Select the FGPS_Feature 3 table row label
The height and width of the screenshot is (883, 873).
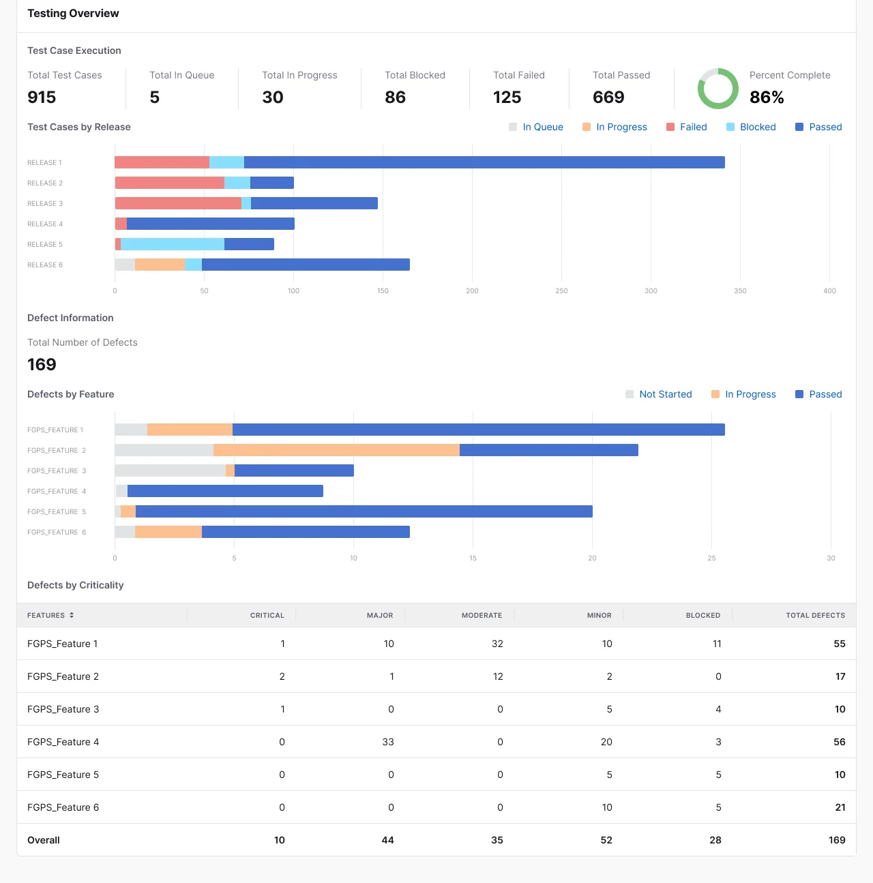coord(63,709)
